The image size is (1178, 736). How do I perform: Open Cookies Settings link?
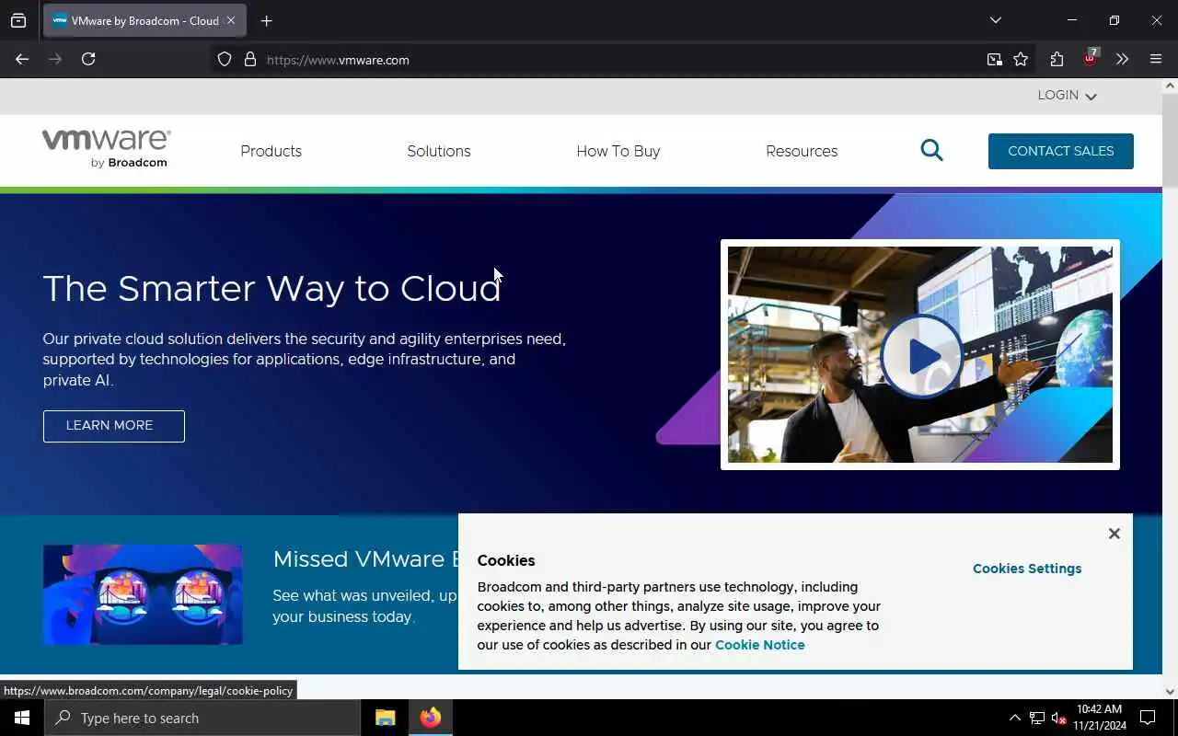point(1027,569)
